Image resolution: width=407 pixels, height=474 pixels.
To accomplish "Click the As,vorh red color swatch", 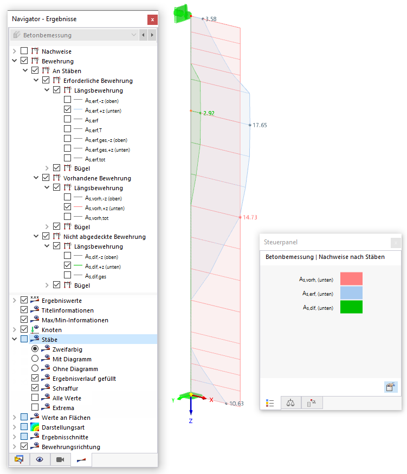I will [x=351, y=279].
